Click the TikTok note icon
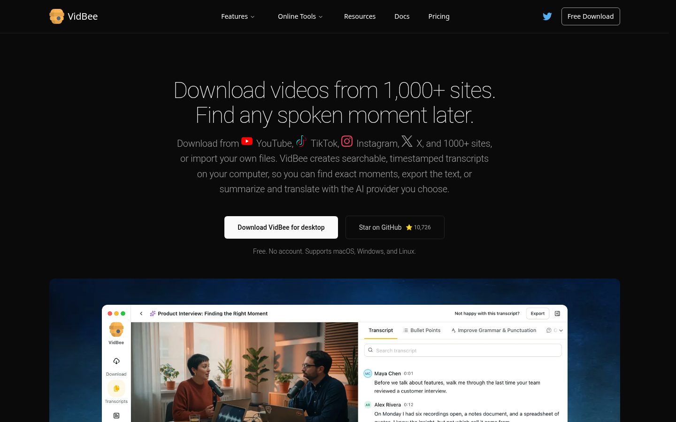676x422 pixels. 301,141
